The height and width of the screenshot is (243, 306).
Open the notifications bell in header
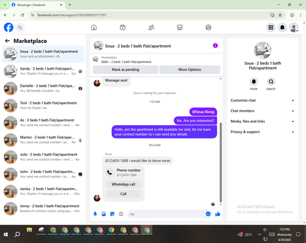[x=282, y=27]
